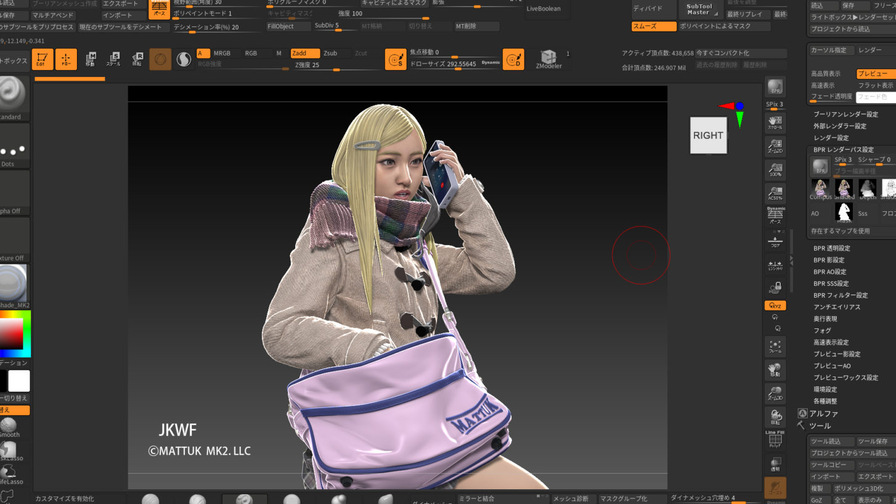Expand the フォグ settings section

coord(822,331)
